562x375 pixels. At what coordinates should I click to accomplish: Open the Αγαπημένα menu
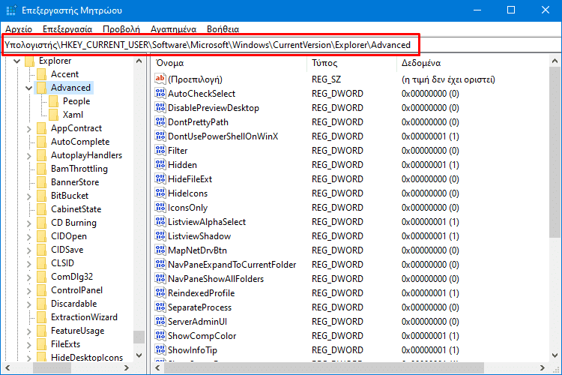tap(174, 29)
